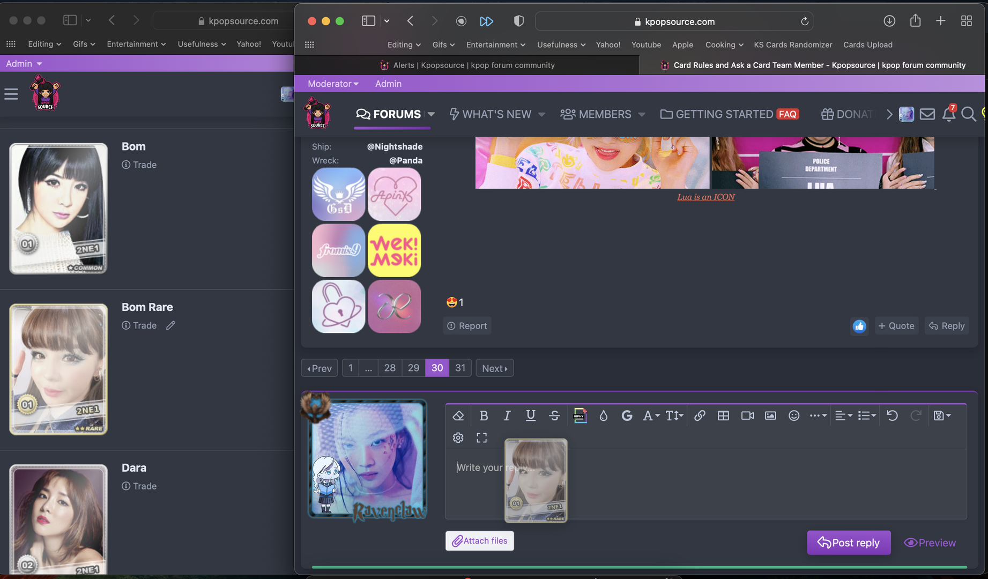
Task: Click the gear icon in the editor toolbar
Action: coord(458,437)
